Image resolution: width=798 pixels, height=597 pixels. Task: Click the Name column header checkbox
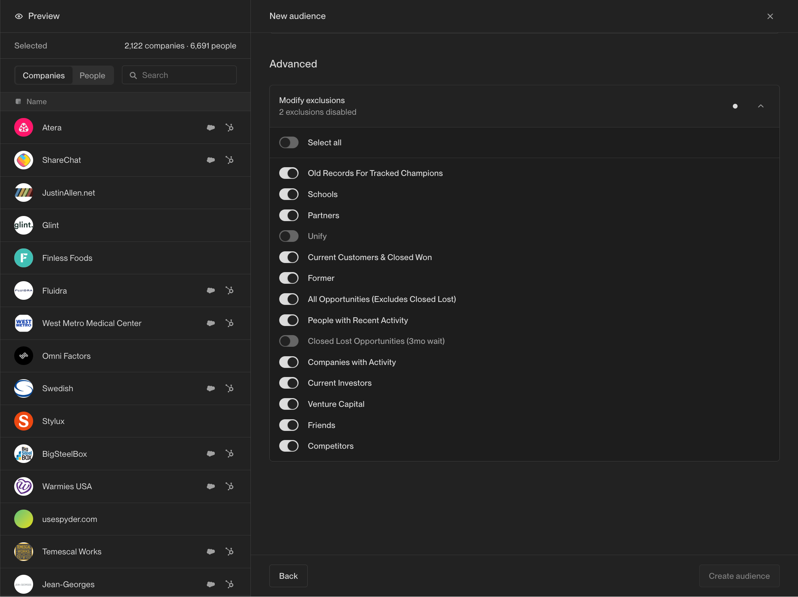click(18, 102)
